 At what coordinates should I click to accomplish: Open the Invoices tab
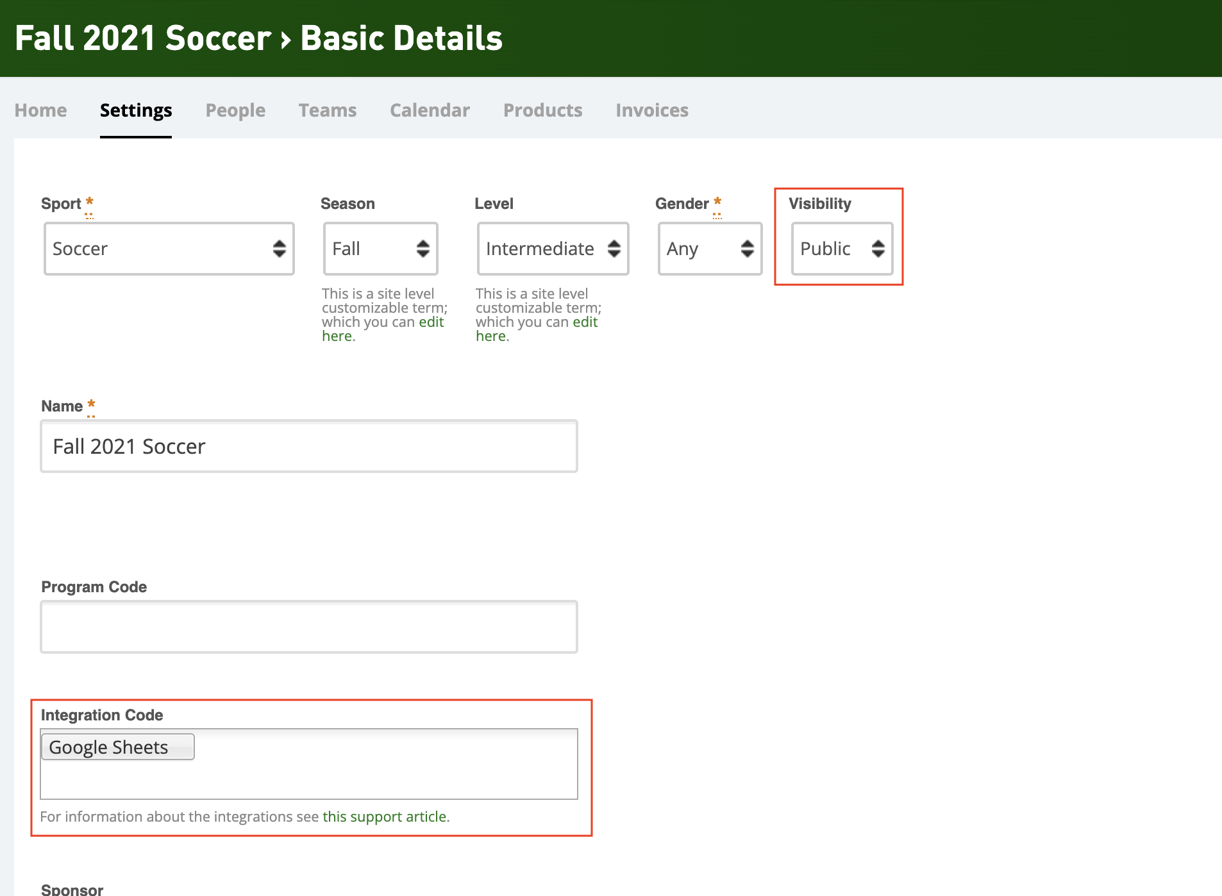(652, 110)
